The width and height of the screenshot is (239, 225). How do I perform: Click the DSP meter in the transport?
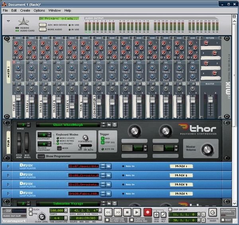click(x=19, y=211)
